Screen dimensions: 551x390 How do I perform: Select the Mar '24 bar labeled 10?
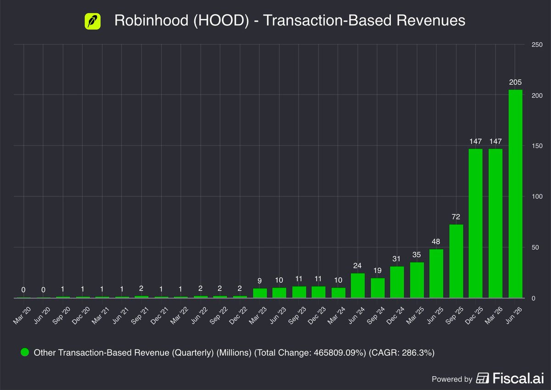coord(338,293)
